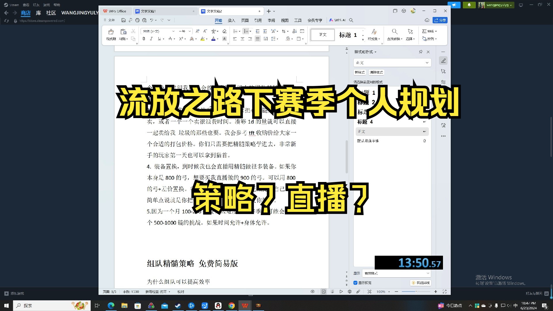Switch to the 插入 ribbon tab

pos(231,20)
